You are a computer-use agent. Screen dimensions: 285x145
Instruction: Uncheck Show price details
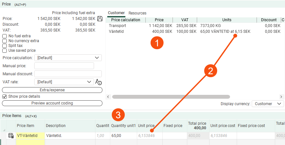tap(5, 96)
